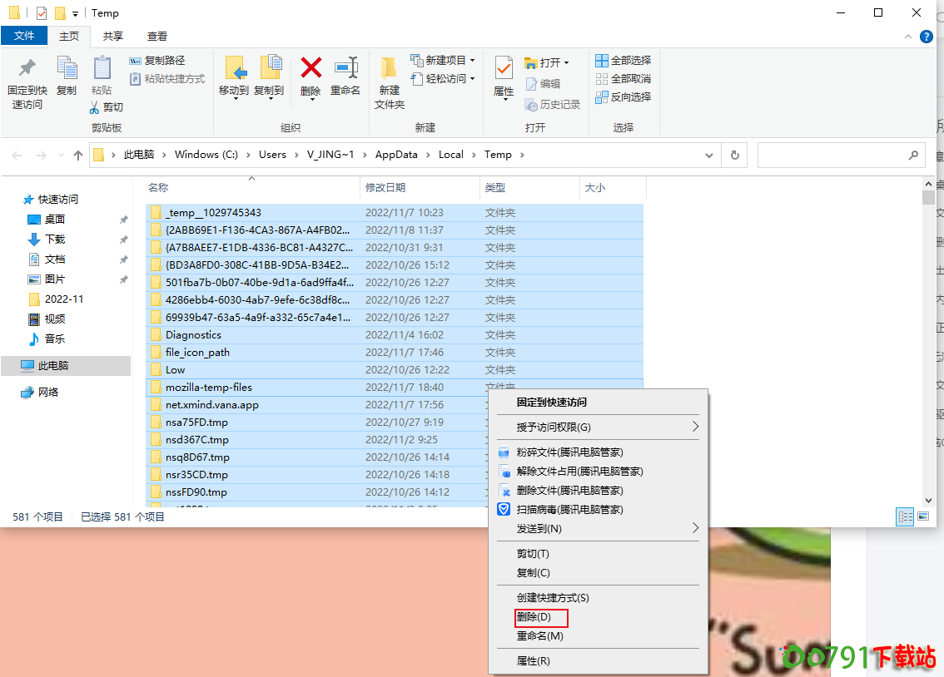Click the New Folder (新建文件夹) icon
The image size is (944, 677).
point(389,70)
